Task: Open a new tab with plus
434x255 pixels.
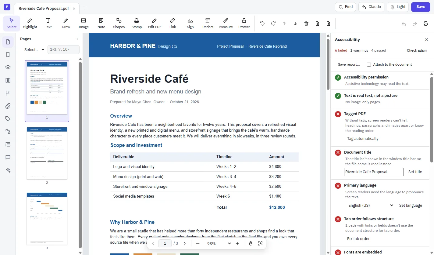Action: point(85,7)
